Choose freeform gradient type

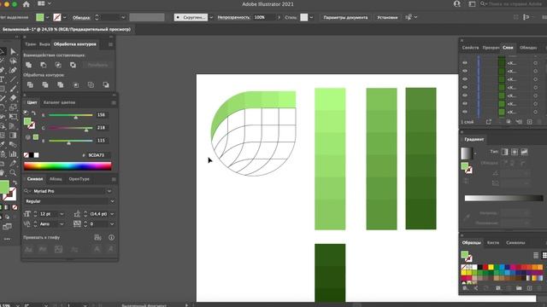[524, 152]
